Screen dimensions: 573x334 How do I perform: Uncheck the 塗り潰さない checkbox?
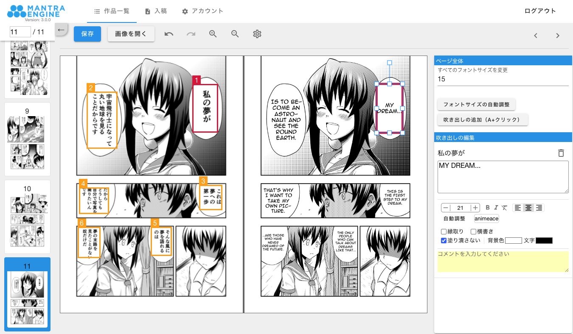pos(444,240)
